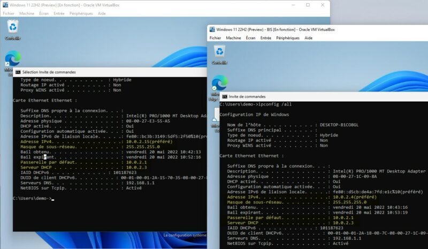Click the C:\Users\demo-> prompt in left console
This screenshot has height=249, width=428.
click(x=32, y=199)
